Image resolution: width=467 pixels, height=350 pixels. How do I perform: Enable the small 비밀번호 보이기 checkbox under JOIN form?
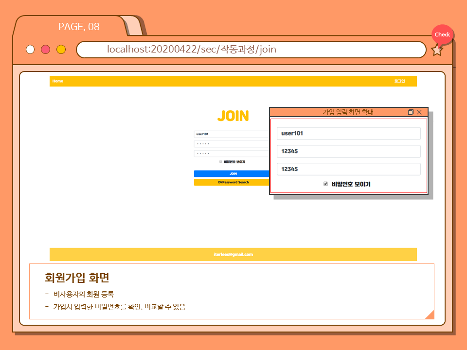[220, 161]
